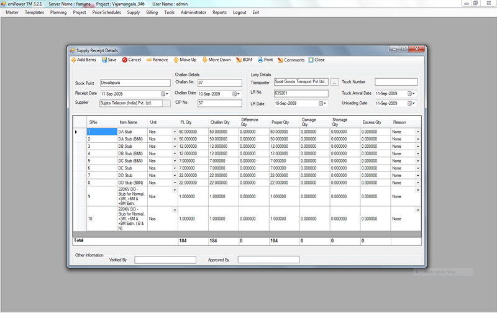Image resolution: width=497 pixels, height=313 pixels.
Task: Save the supply receipt
Action: pyautogui.click(x=108, y=60)
